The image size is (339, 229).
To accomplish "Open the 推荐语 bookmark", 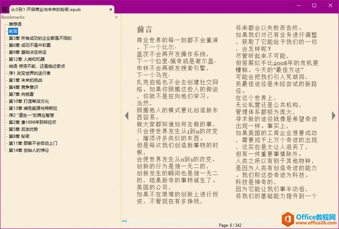I will pos(15,24).
